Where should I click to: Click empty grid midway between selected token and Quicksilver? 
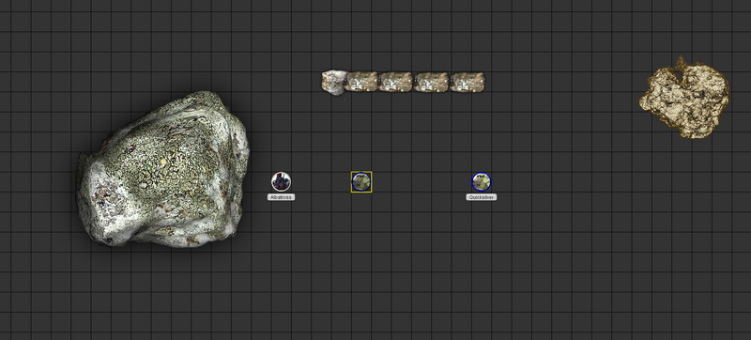(x=421, y=182)
